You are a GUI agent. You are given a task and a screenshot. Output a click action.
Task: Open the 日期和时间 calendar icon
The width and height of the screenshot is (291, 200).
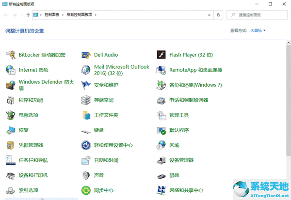86,160
